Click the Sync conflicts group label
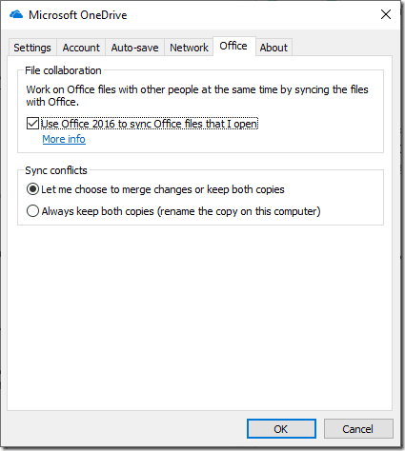This screenshot has width=405, height=451. 56,170
